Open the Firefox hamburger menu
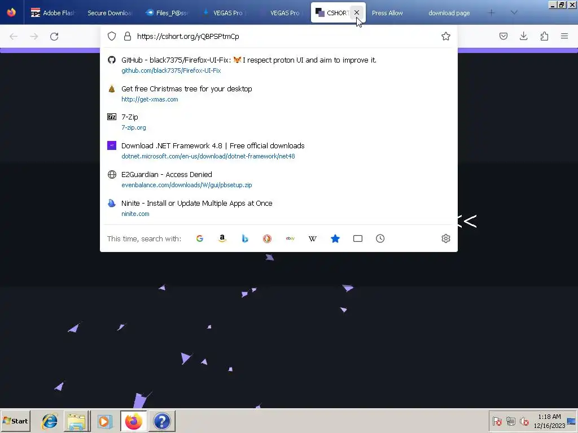This screenshot has width=578, height=433. click(x=564, y=36)
